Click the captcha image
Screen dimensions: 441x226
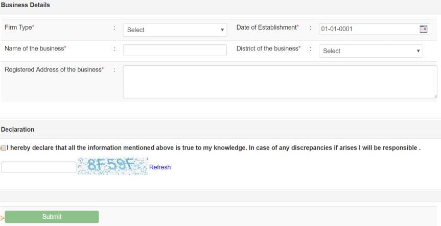click(x=112, y=166)
